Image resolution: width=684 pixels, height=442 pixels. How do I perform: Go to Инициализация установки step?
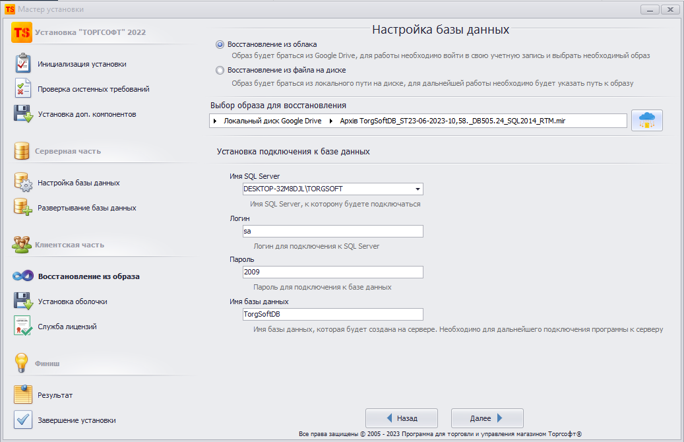pos(82,64)
